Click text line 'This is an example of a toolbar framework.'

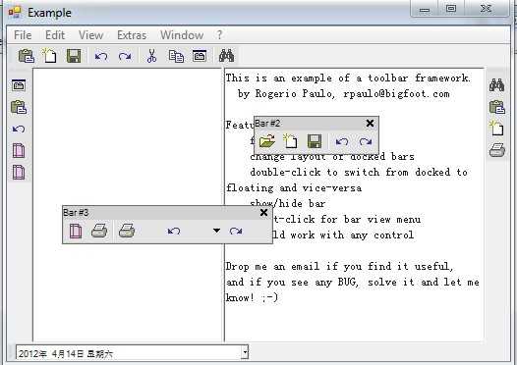348,78
